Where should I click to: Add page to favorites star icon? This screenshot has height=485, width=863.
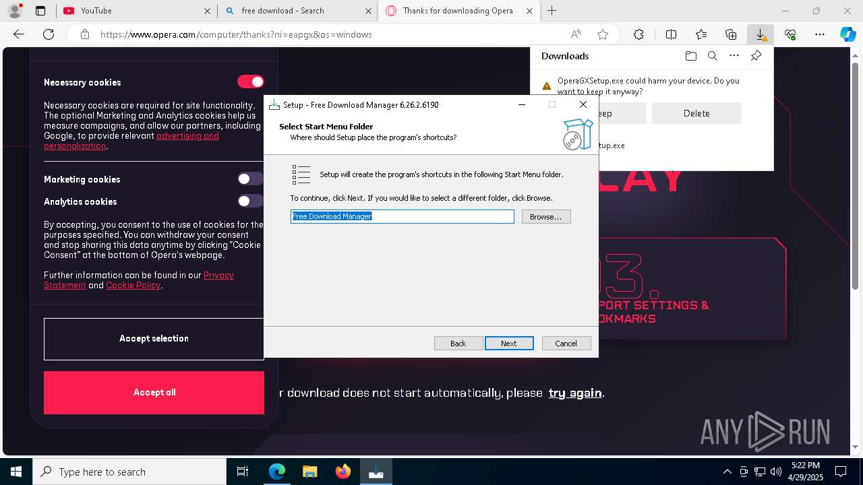[x=603, y=34]
